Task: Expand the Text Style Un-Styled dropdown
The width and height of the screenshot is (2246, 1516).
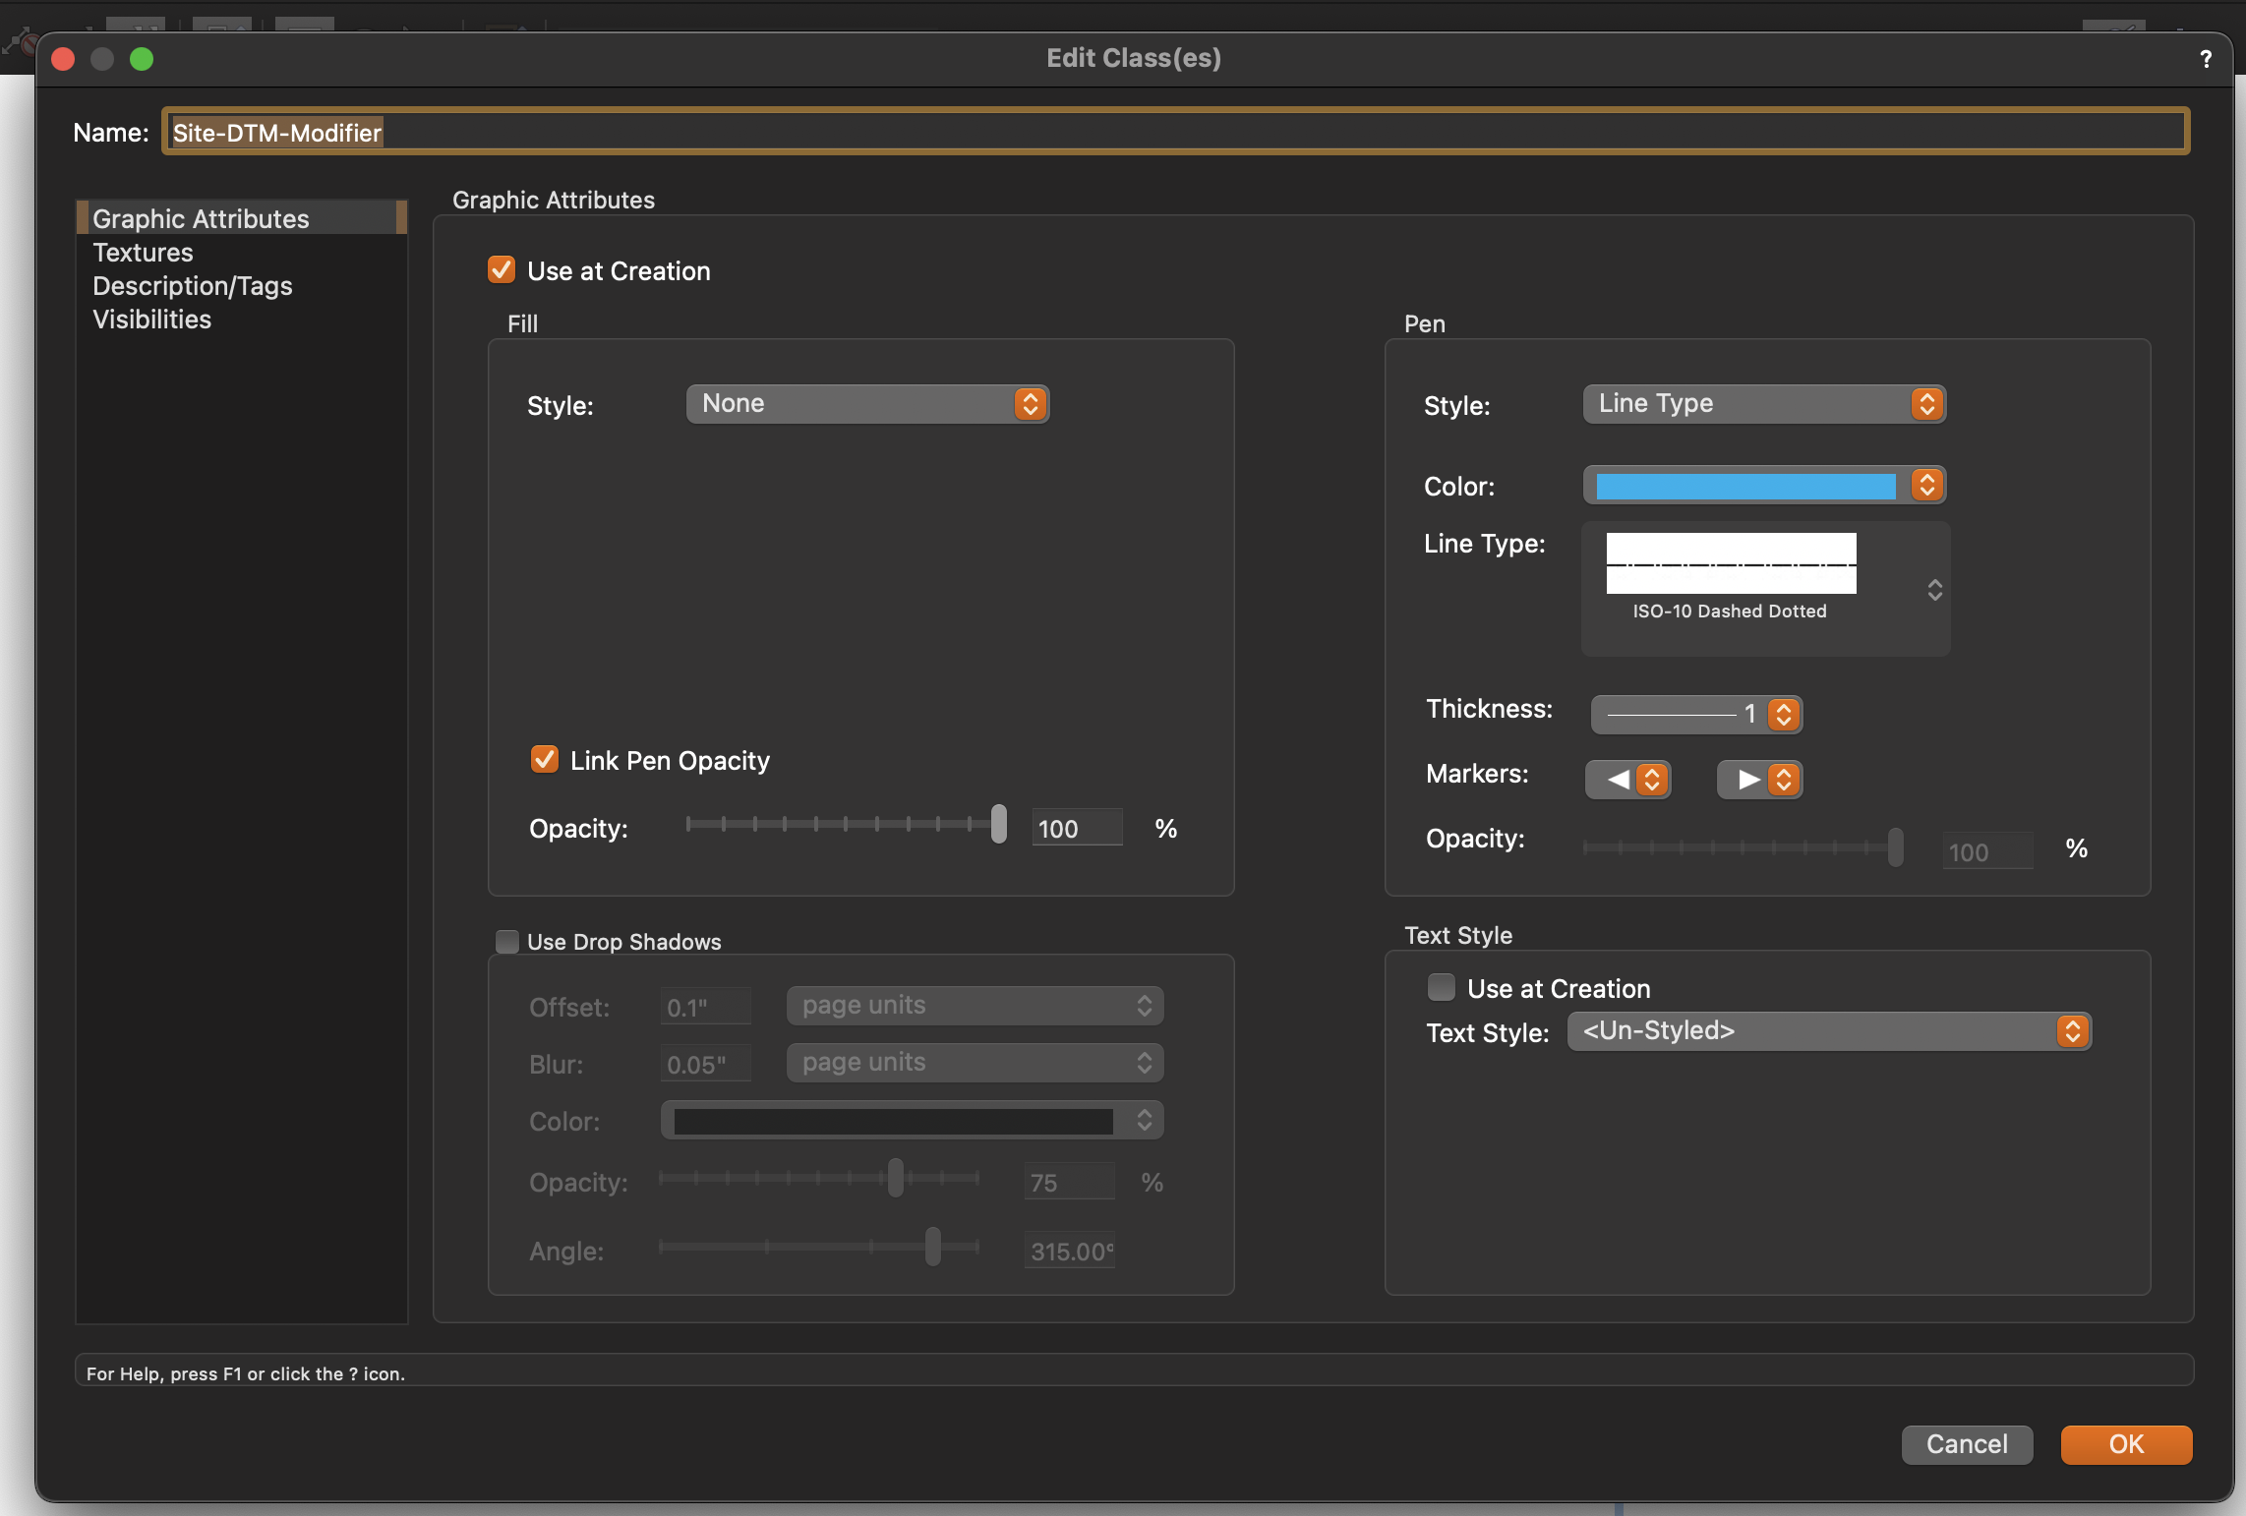Action: 1829,1031
